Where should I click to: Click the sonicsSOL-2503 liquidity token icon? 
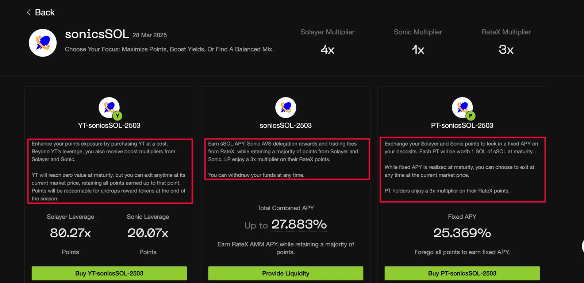point(286,107)
